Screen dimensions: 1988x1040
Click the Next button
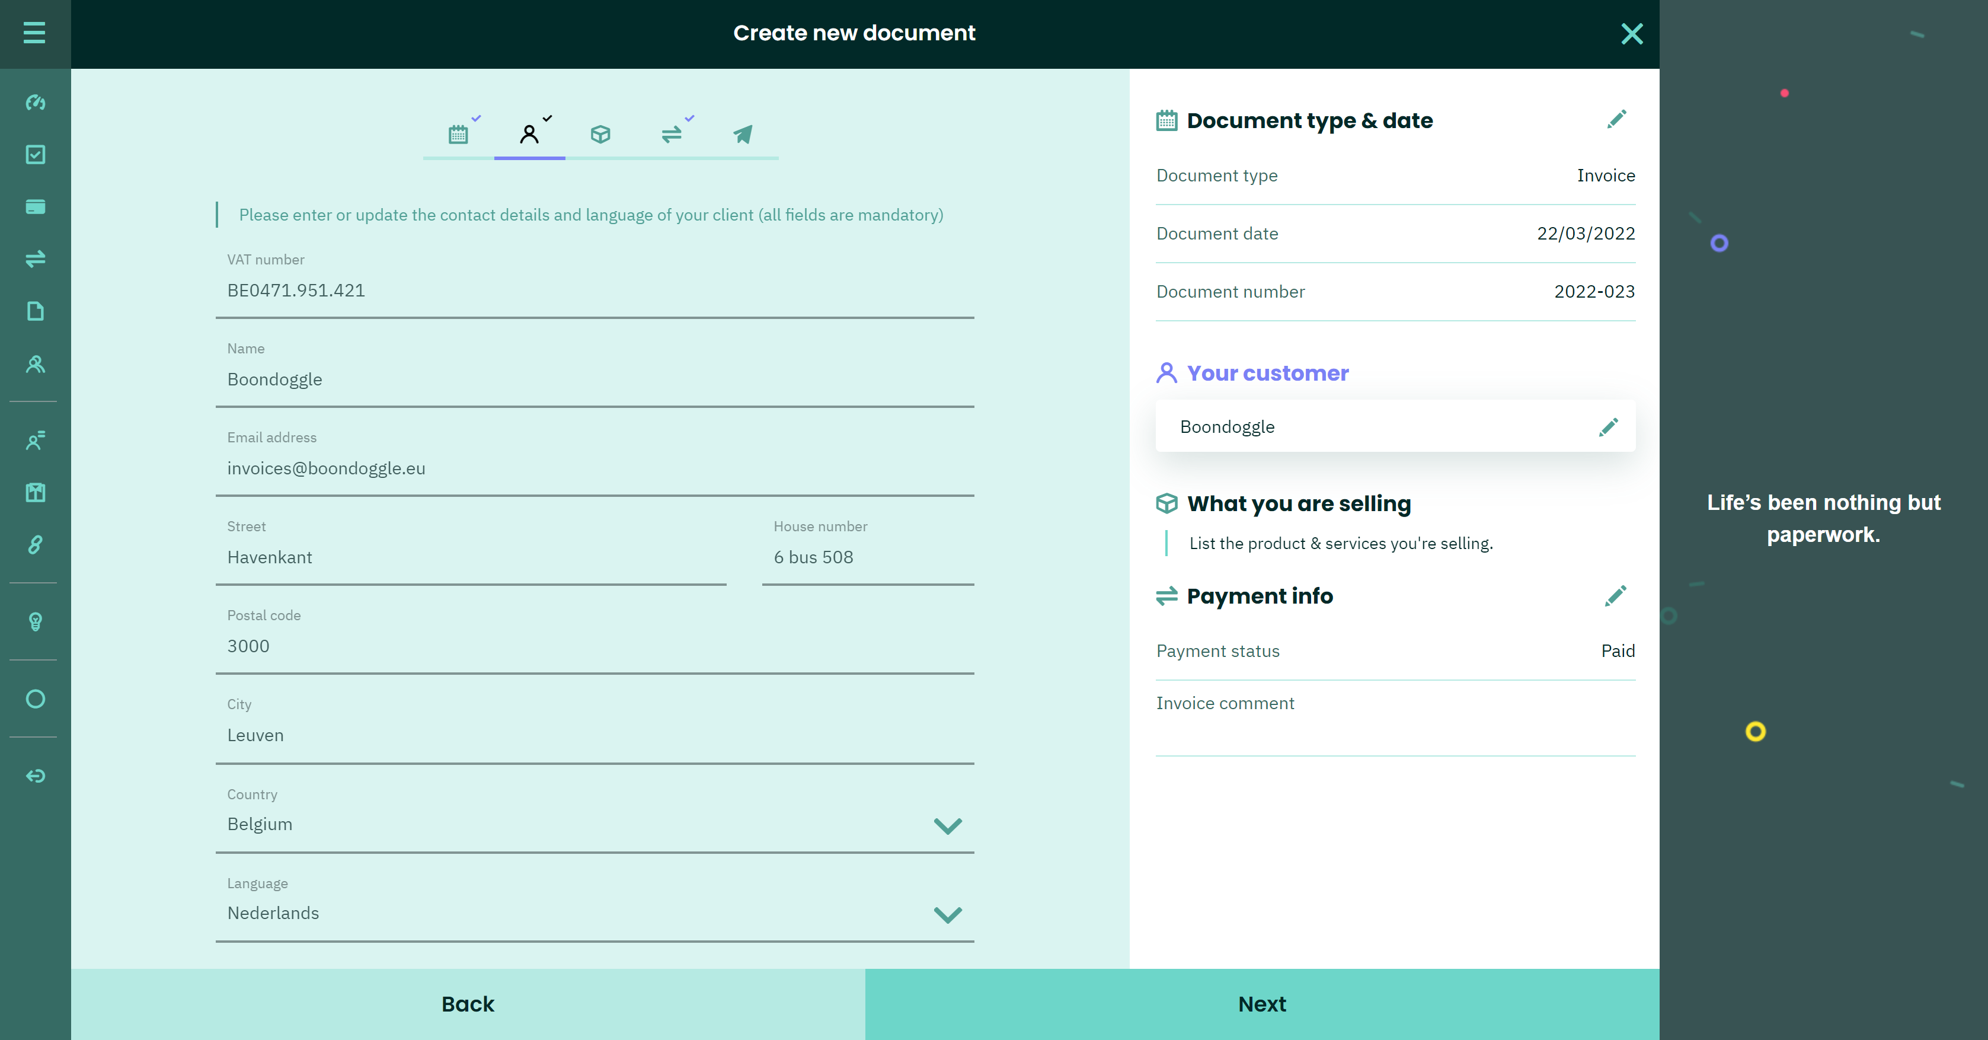coord(1263,1004)
